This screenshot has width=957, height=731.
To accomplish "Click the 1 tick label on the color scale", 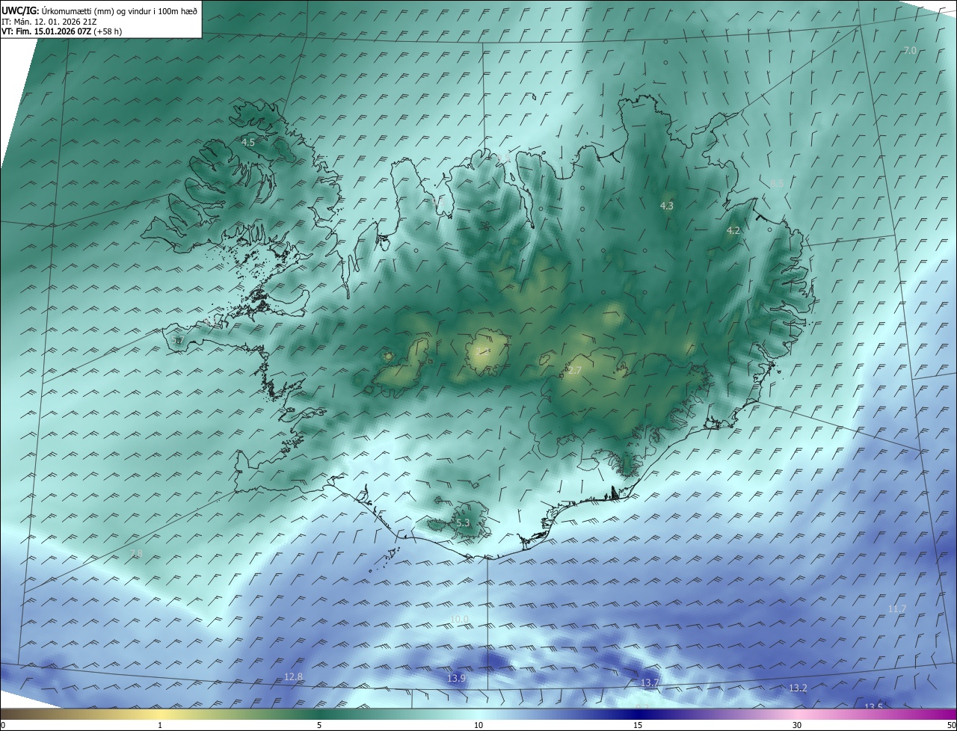I will click(160, 725).
